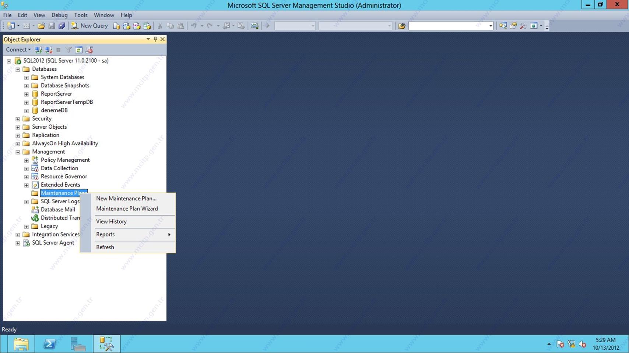The width and height of the screenshot is (629, 353).
Task: Select Database Mail in the tree
Action: pyautogui.click(x=58, y=210)
